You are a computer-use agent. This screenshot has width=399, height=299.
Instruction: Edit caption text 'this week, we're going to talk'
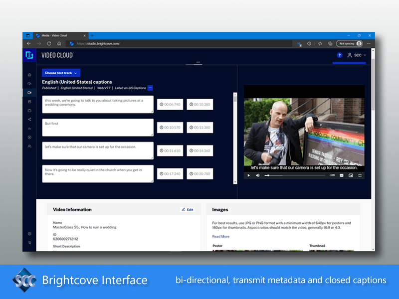pyautogui.click(x=98, y=105)
